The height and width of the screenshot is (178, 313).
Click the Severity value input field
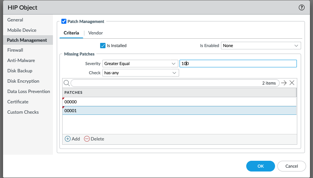click(x=238, y=64)
